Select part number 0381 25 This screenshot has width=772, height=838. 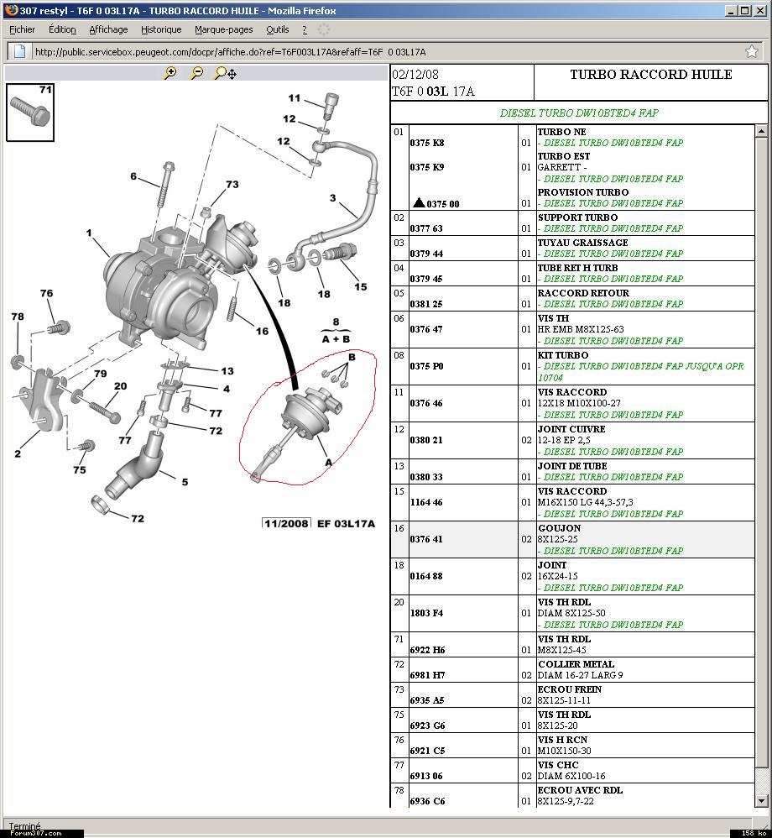[426, 304]
